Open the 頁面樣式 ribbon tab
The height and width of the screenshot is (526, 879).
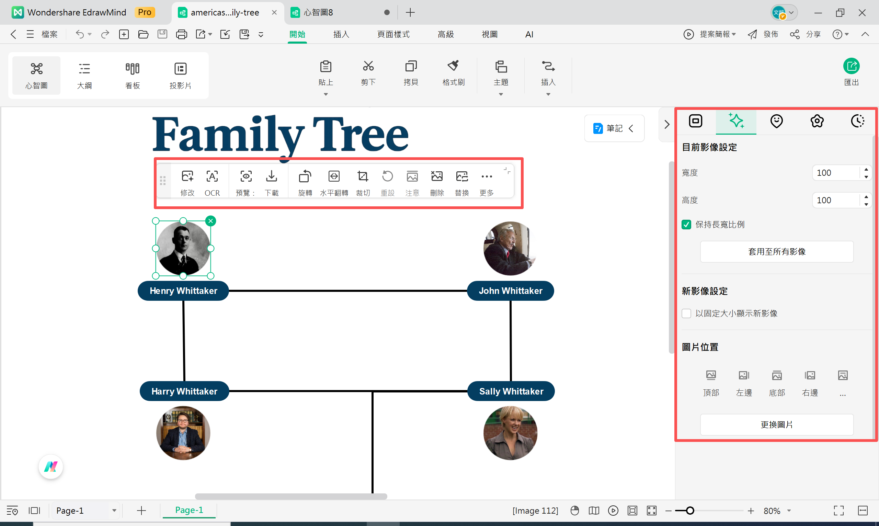(x=393, y=34)
